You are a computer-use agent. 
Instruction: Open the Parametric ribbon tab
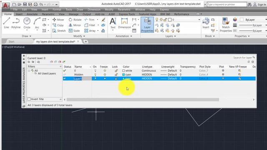[48, 14]
